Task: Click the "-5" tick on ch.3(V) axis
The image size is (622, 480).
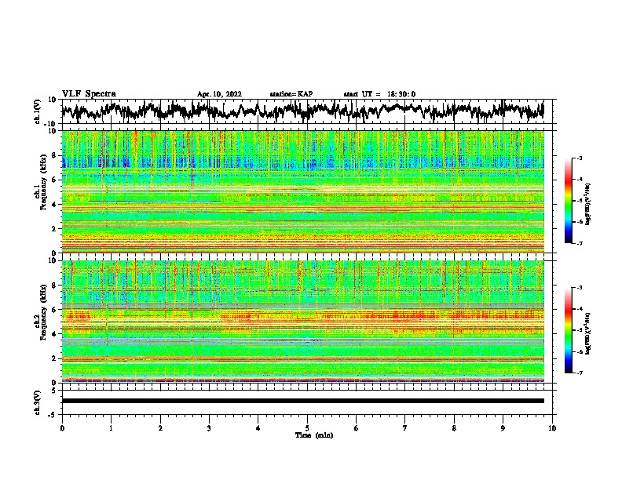Action: coord(53,415)
